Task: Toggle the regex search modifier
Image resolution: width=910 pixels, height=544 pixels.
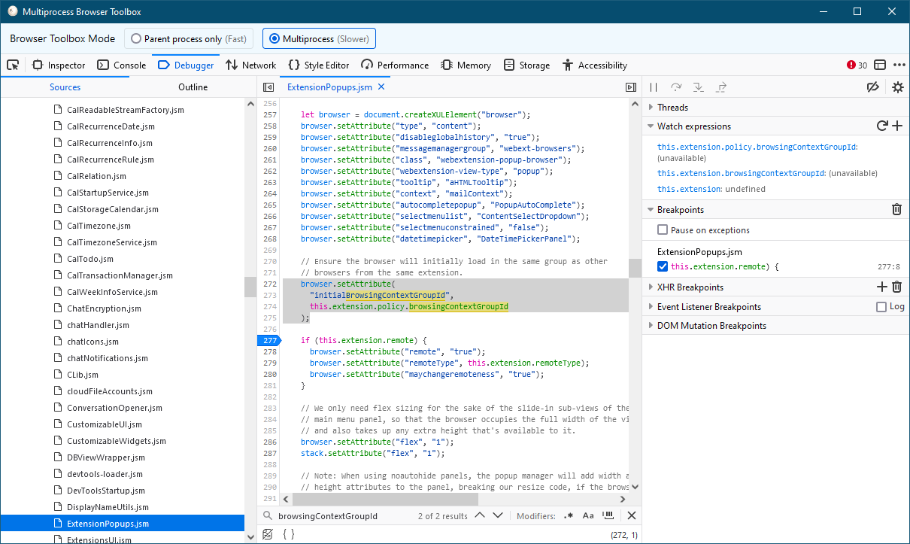Action: point(569,516)
